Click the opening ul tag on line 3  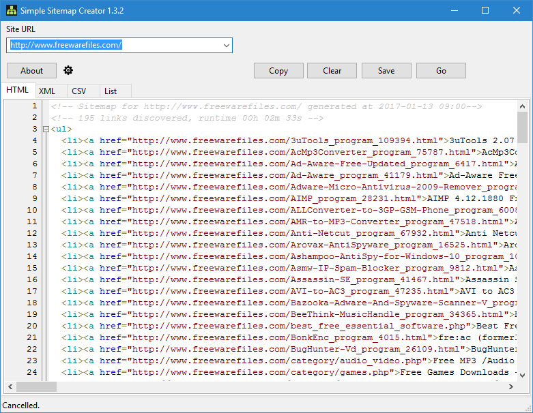[x=61, y=129]
